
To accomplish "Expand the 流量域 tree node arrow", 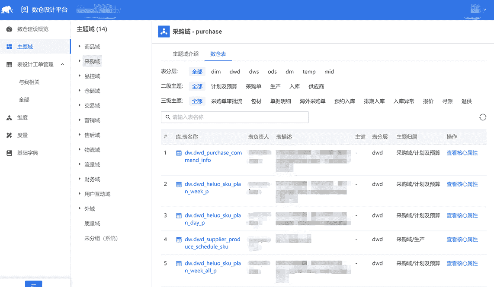I will coord(80,164).
